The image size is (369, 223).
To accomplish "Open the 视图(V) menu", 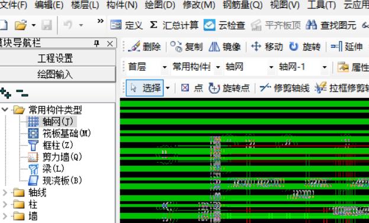I will point(285,5).
